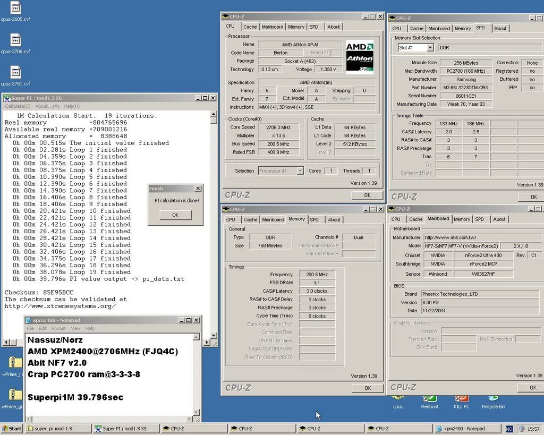Open CPU tab in CPU-Z Memory Slot Selection window
Viewport: 544px width, 435px height.
tap(396, 29)
